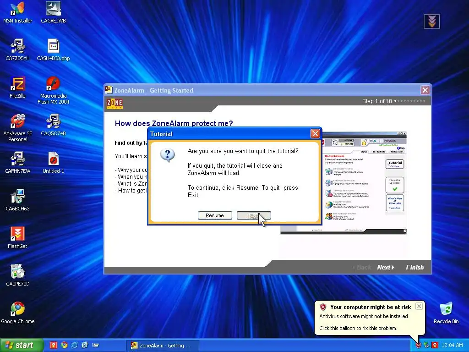Select the CASH4DI3.php file icon
Screen dimensions: 469x352
tap(53, 50)
